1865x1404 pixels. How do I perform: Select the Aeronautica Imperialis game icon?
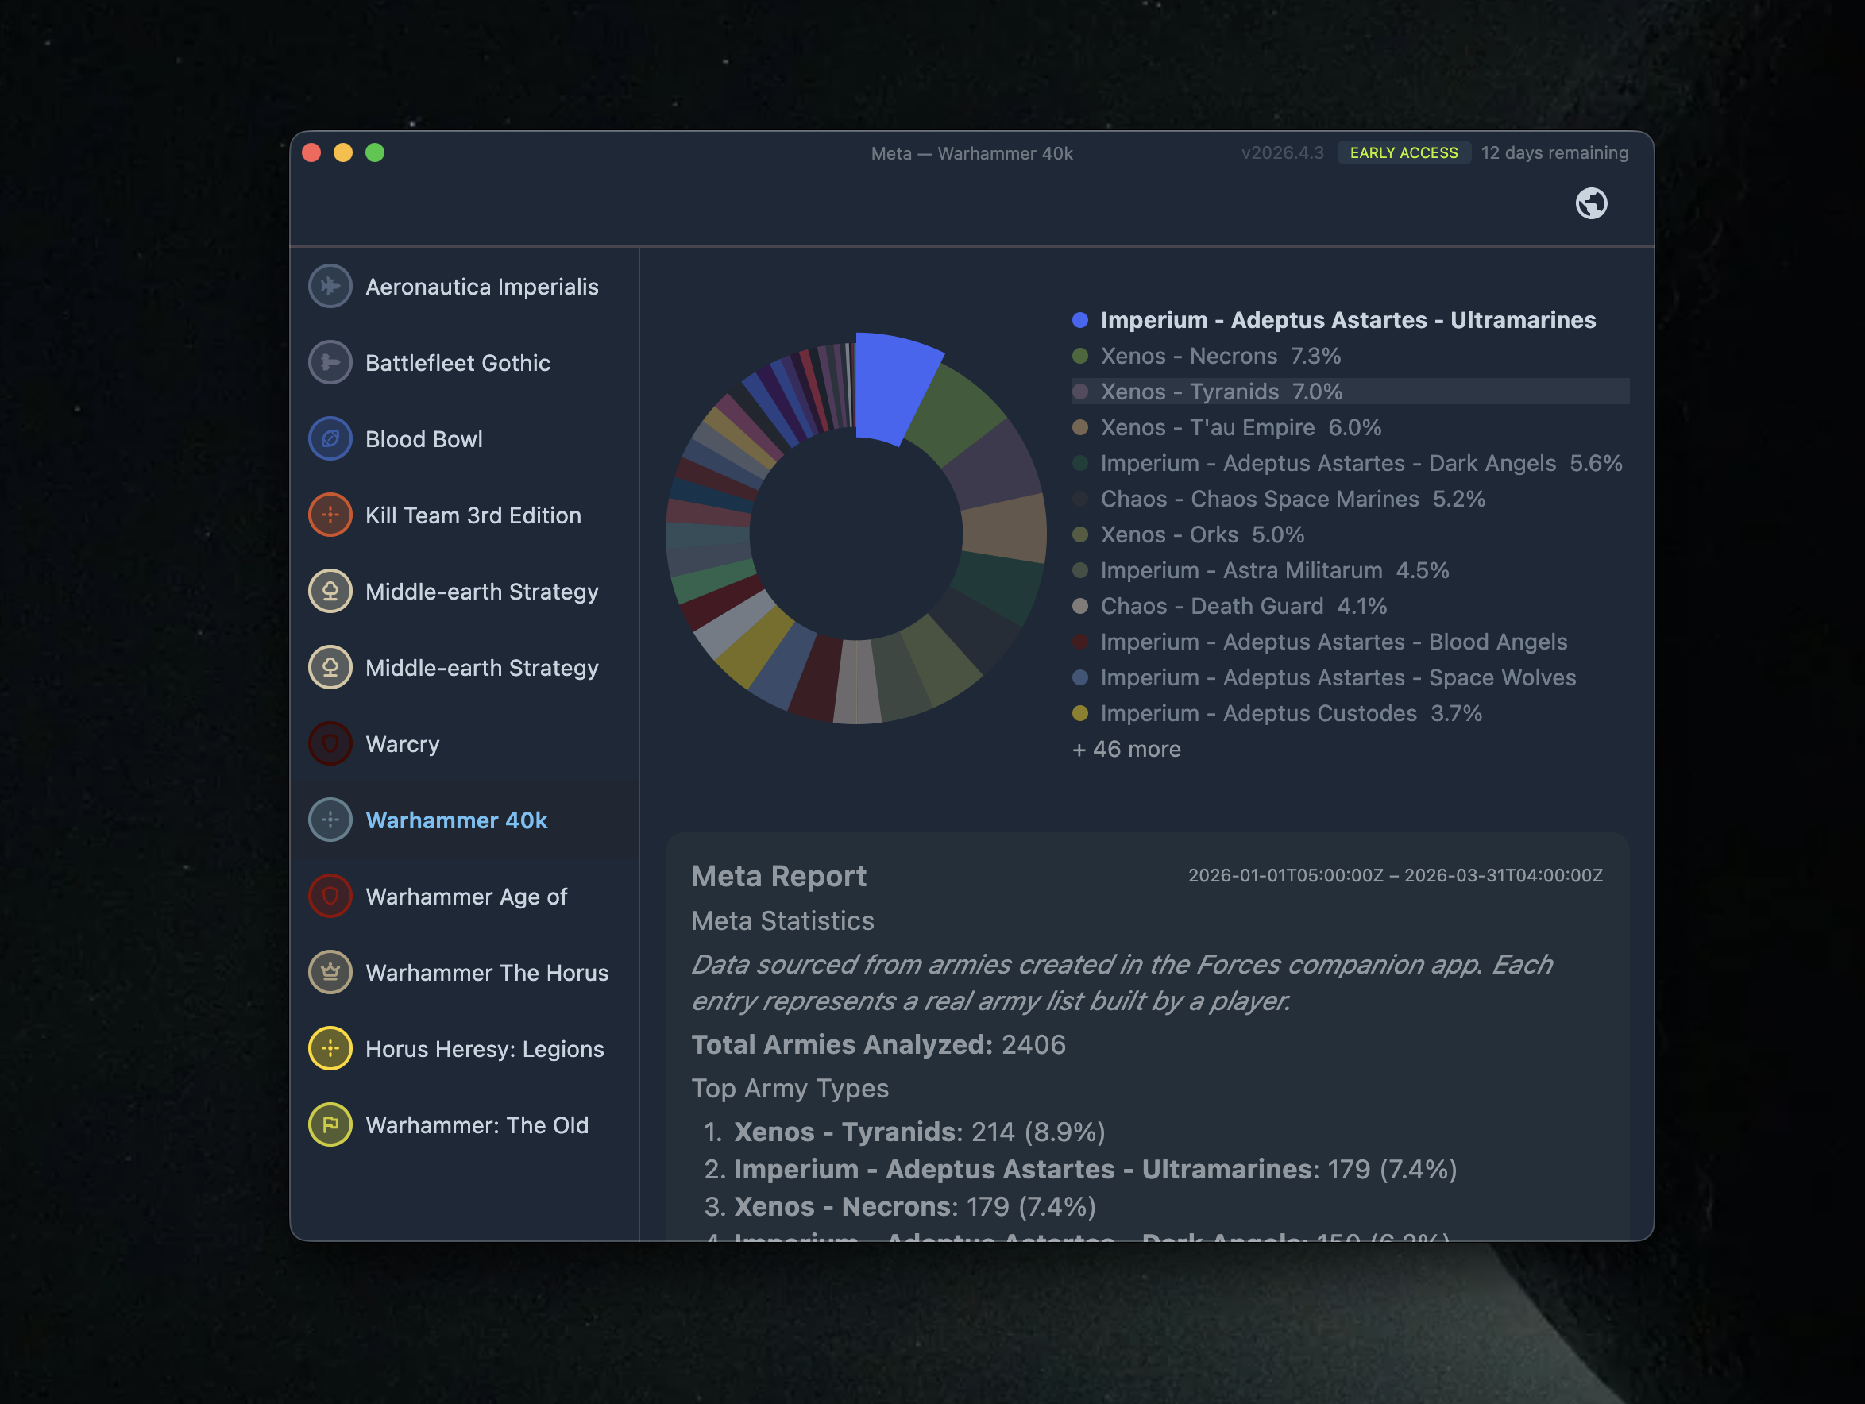coord(330,287)
